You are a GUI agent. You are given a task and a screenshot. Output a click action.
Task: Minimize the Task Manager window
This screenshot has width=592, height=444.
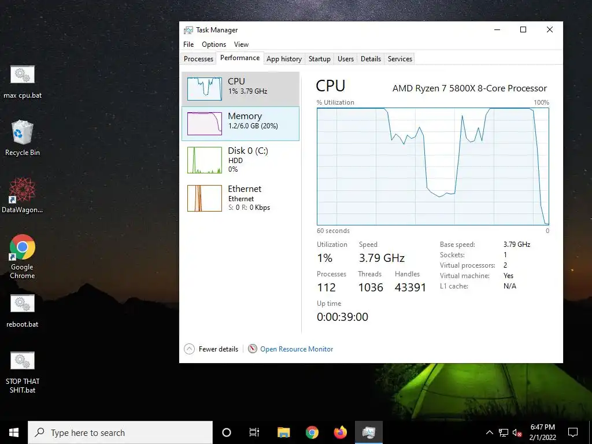coord(497,29)
